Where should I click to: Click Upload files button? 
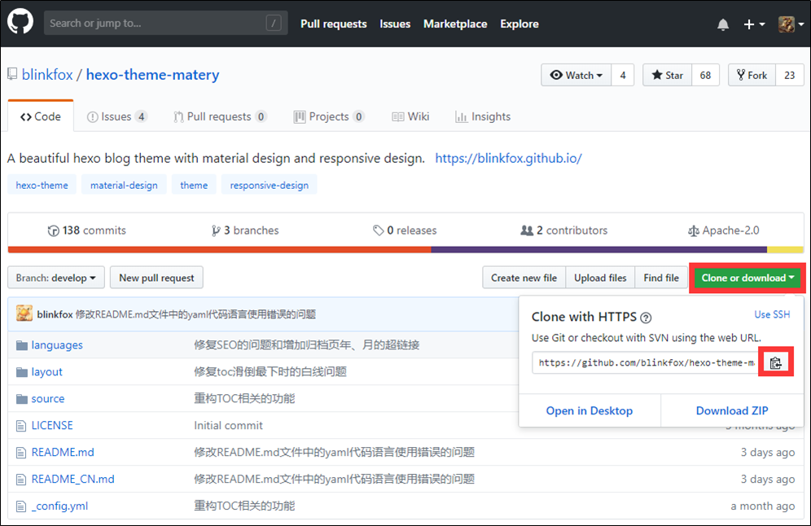(600, 278)
